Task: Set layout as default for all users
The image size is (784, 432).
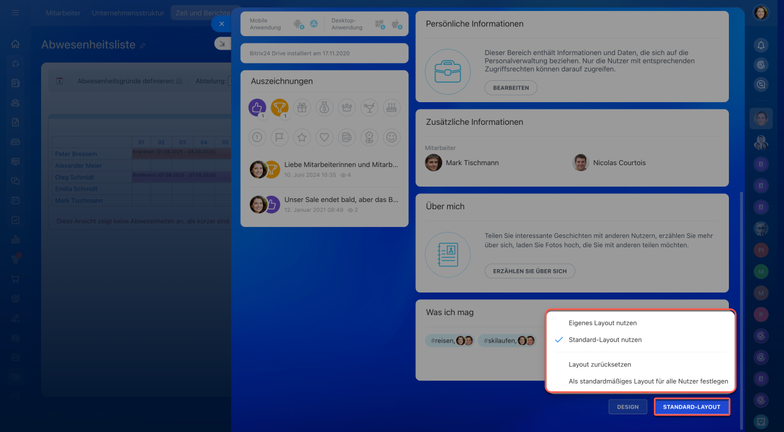Action: (x=648, y=381)
